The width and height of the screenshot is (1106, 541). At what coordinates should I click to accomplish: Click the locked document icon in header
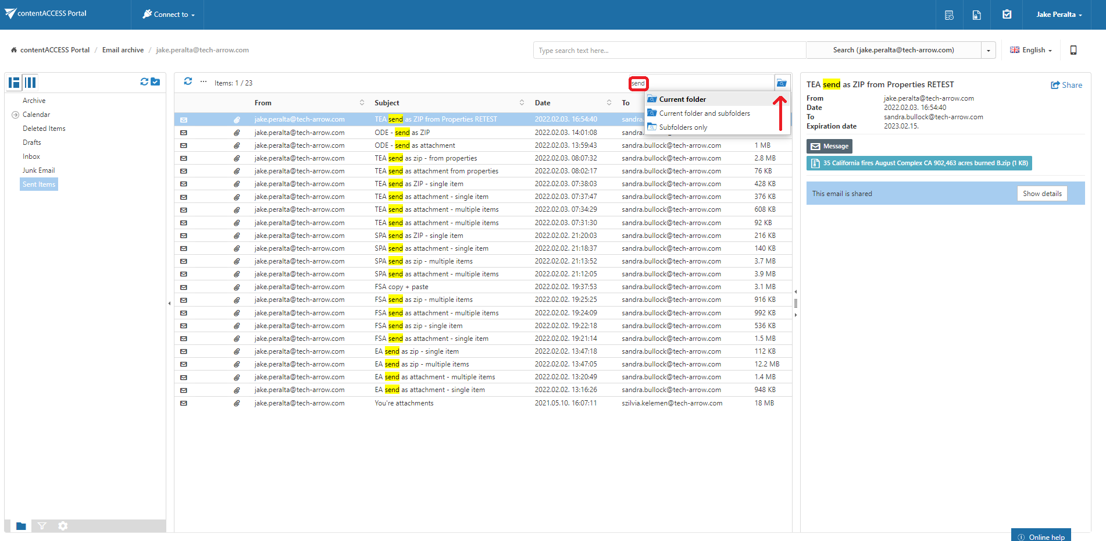[977, 15]
